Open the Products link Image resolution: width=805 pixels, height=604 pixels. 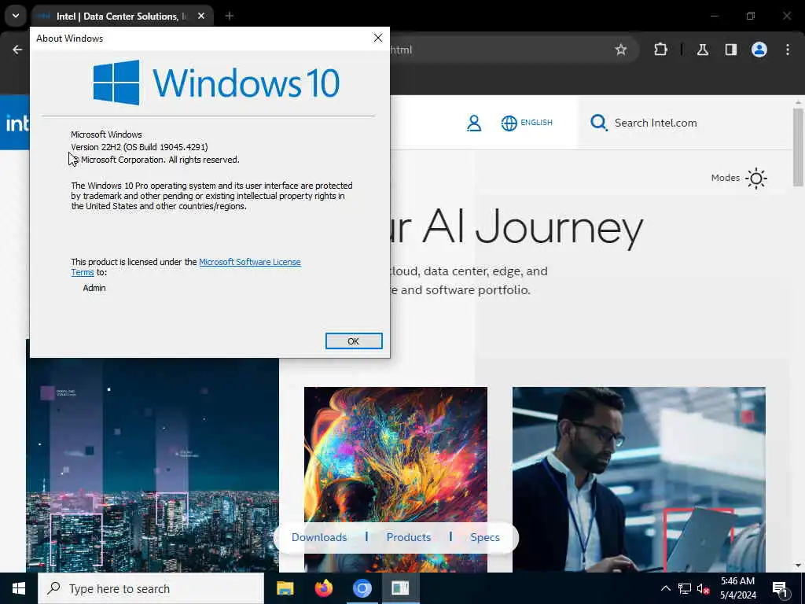coord(409,537)
